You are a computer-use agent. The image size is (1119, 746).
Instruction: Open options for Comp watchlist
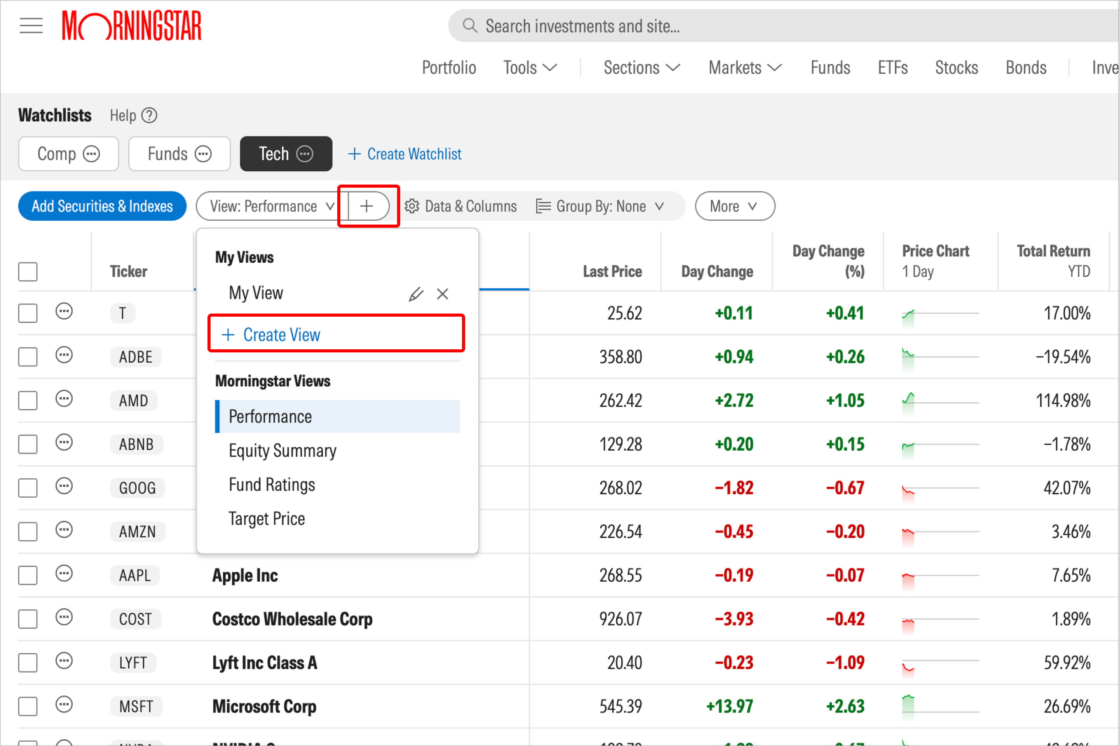91,154
